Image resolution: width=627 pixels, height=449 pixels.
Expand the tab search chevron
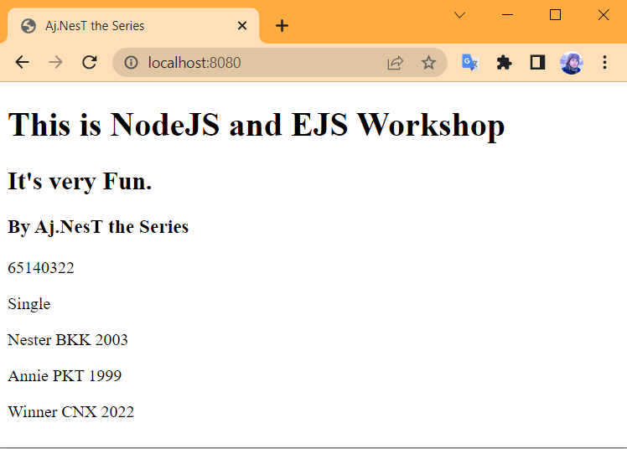[459, 15]
